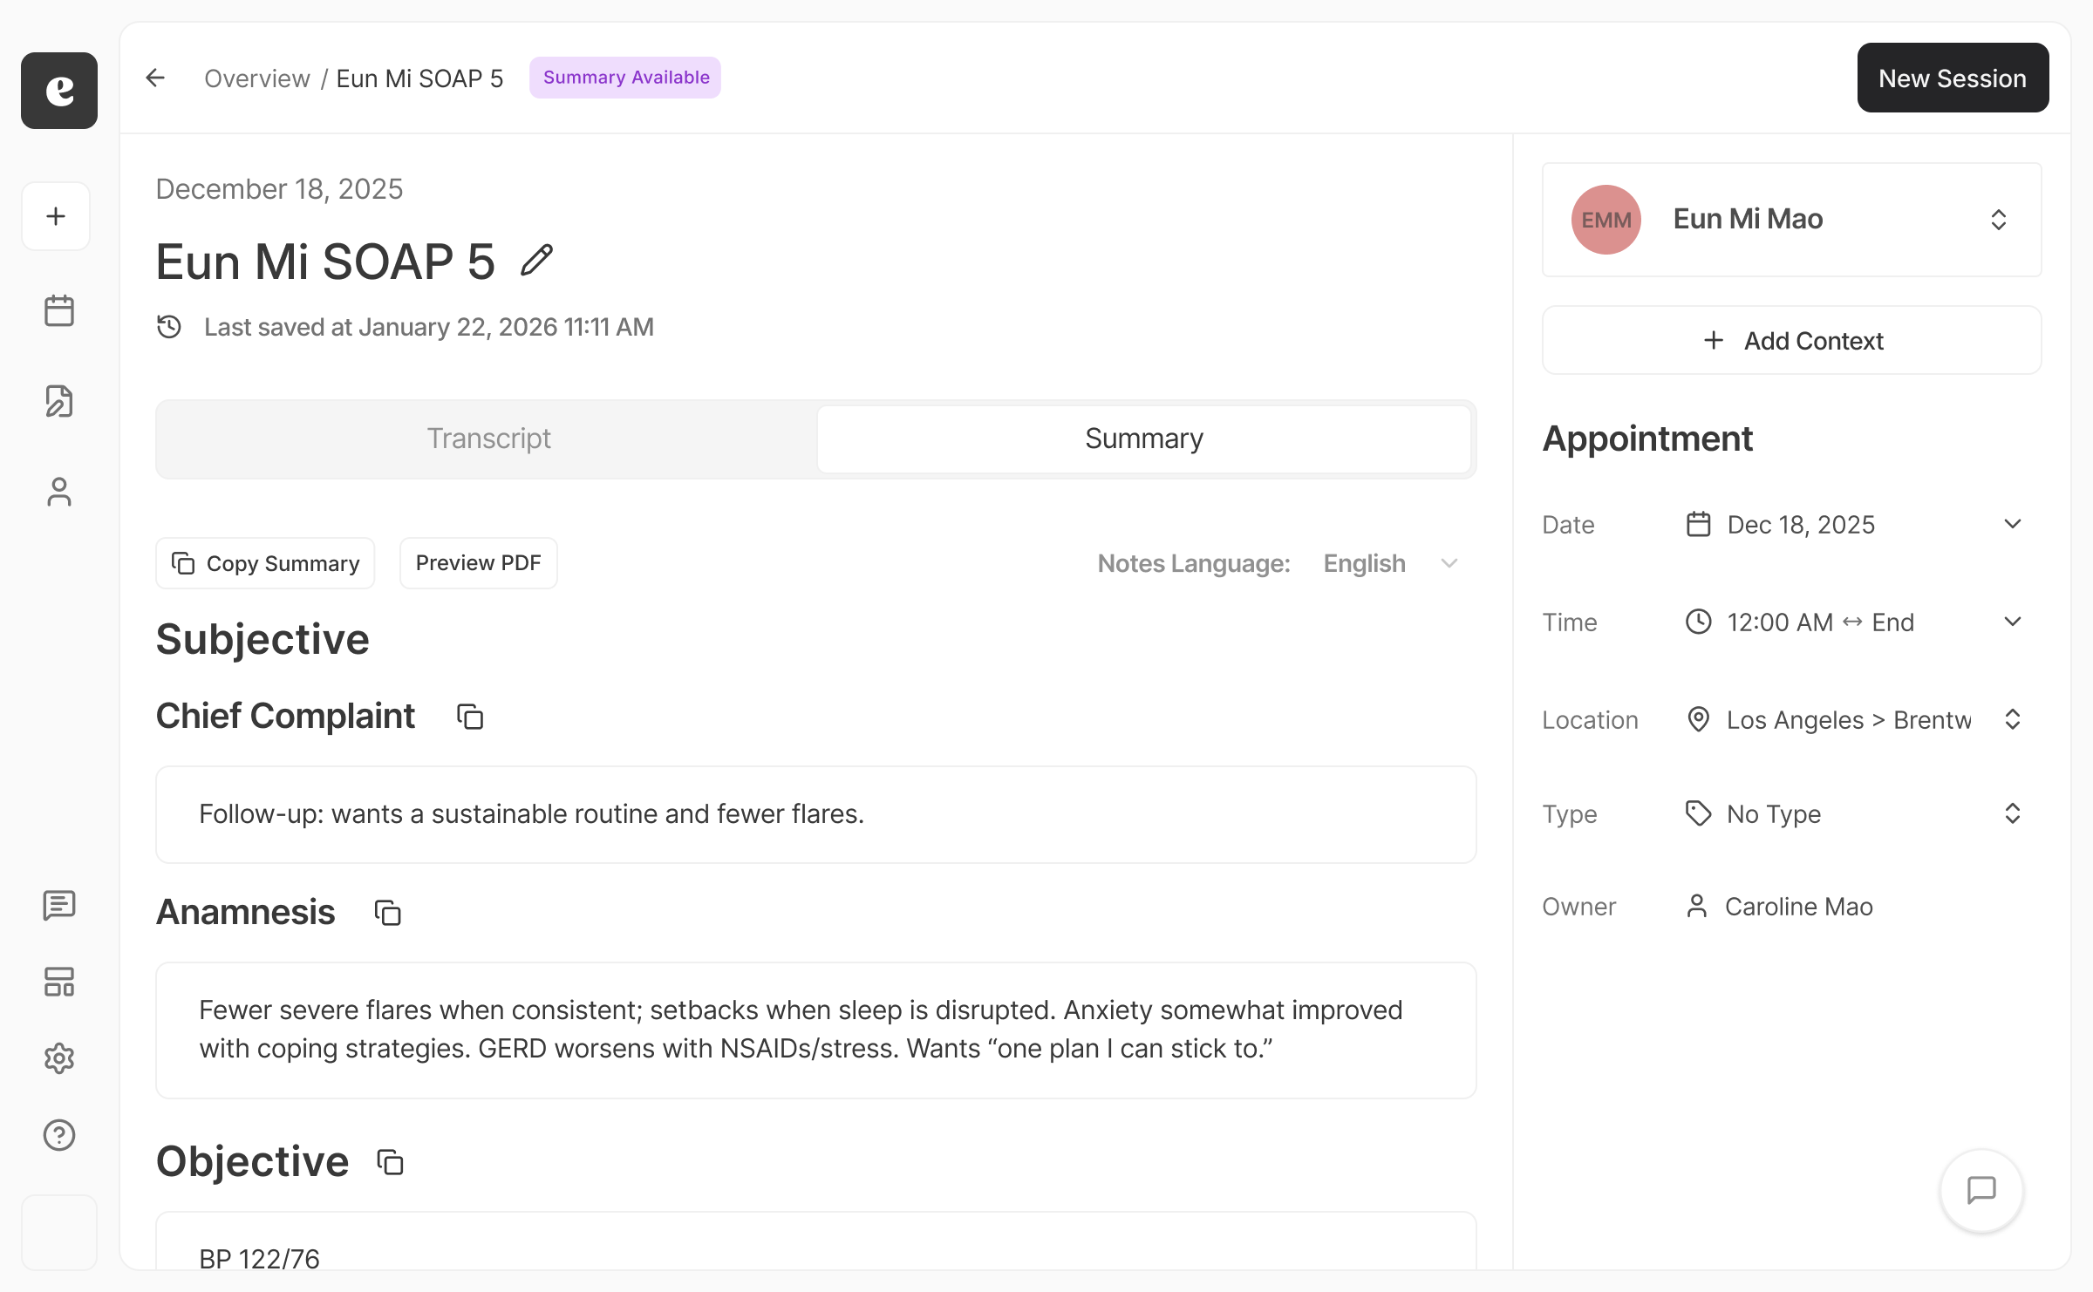The image size is (2093, 1292).
Task: Open the Type selector showing No Type
Action: 1854,814
